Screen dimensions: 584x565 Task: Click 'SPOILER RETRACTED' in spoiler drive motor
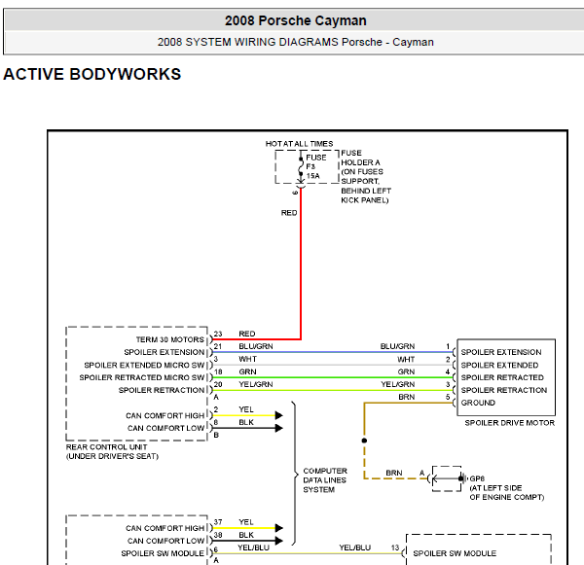pyautogui.click(x=502, y=377)
